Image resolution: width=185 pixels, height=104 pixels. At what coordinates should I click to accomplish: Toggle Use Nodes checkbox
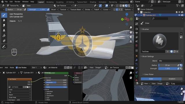(x=17, y=68)
